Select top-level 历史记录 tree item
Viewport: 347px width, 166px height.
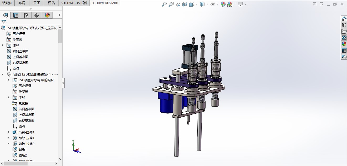[x=16, y=34]
